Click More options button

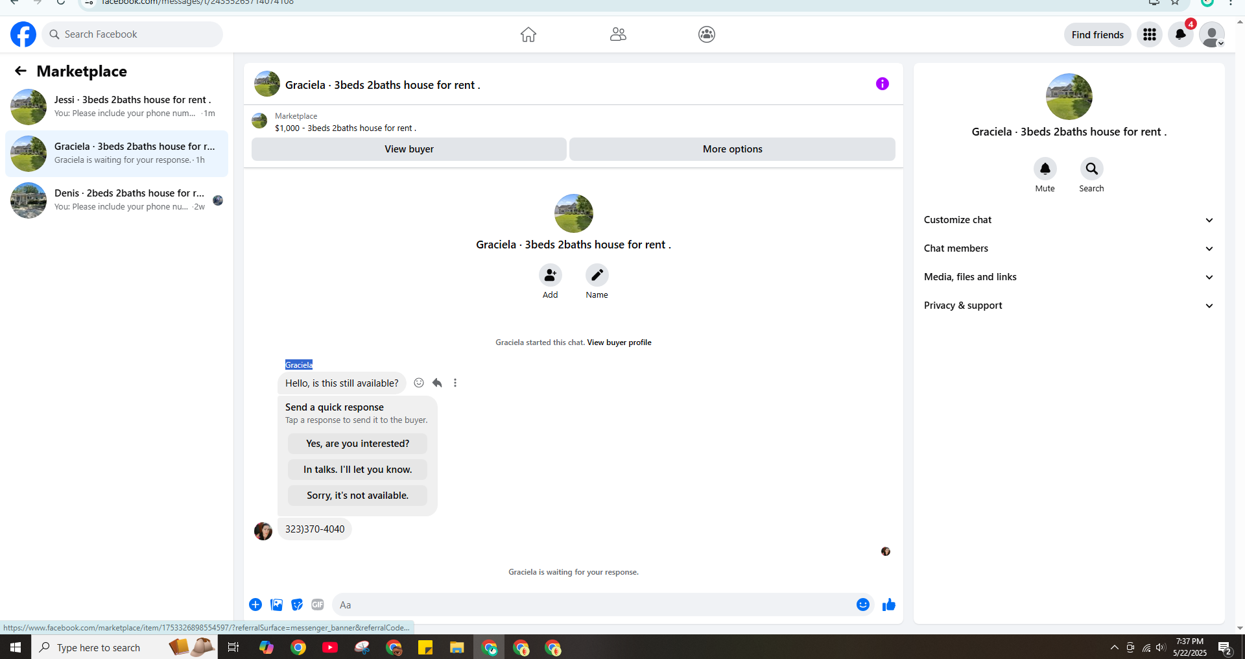click(733, 149)
